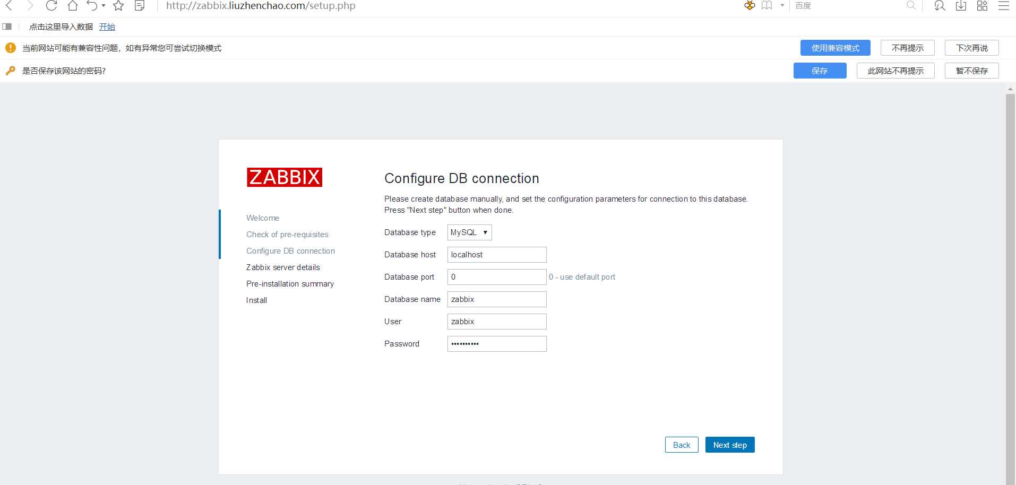Click 不再提示 button

(x=908, y=48)
